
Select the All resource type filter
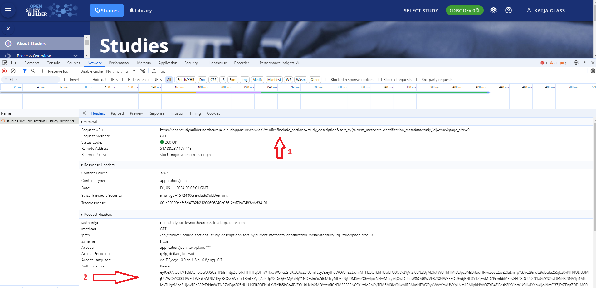[169, 80]
